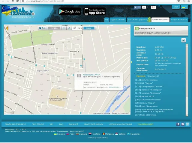Click the bus icon in map popup

pyautogui.click(x=79, y=76)
